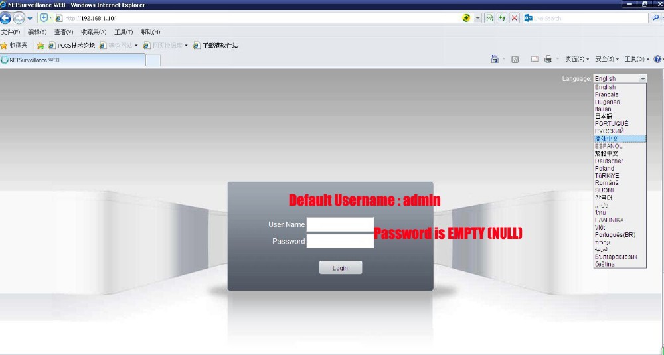Expand the 页面(P) command bar dropdown
The width and height of the screenshot is (664, 355).
coord(576,59)
